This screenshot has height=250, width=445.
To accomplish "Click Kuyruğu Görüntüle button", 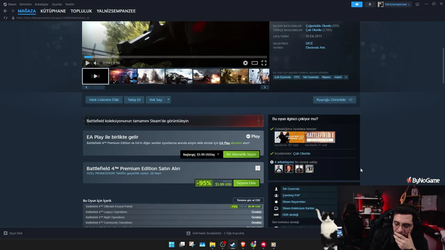I will pyautogui.click(x=334, y=100).
